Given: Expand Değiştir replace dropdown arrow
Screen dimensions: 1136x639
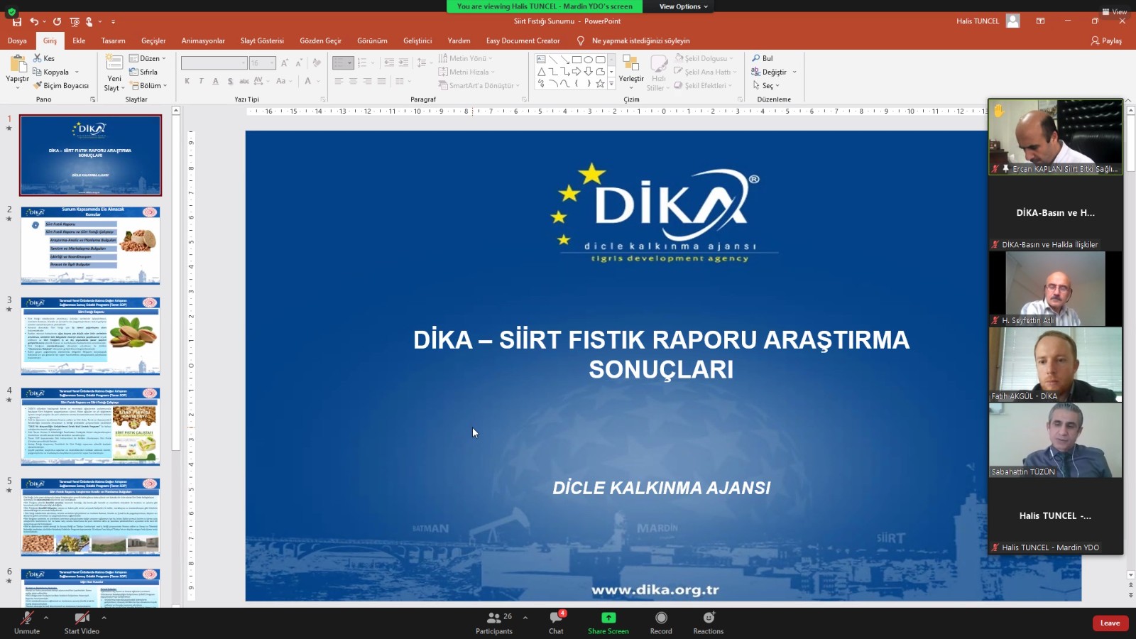Looking at the screenshot, I should point(794,72).
